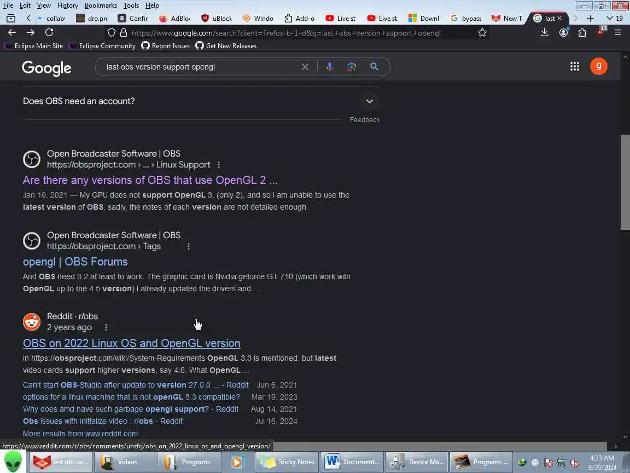Viewport: 630px width, 473px height.
Task: Reload the page with the refresh icon
Action: 49,33
